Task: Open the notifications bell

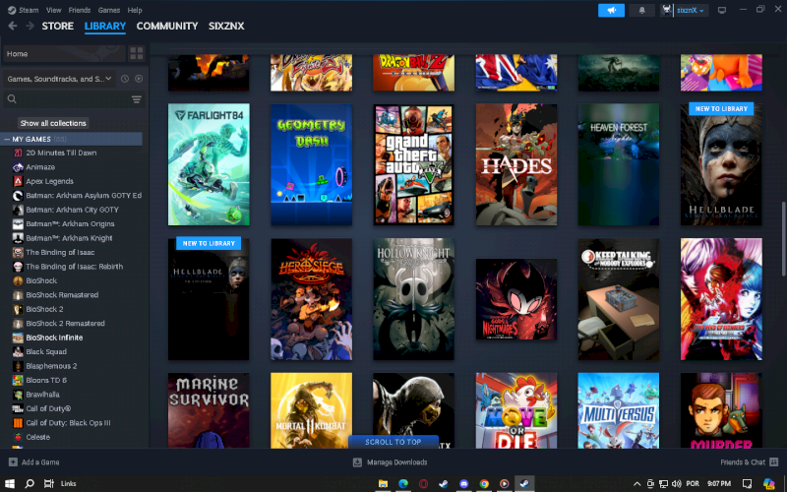Action: [641, 10]
